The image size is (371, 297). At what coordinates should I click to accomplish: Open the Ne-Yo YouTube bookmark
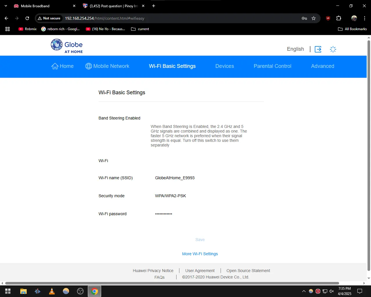click(x=106, y=29)
